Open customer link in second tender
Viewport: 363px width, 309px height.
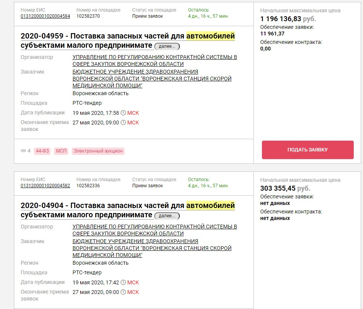(152, 248)
